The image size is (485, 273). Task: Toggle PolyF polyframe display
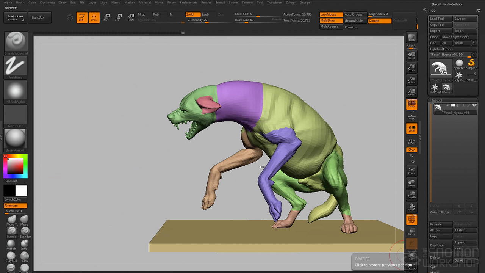pos(411,220)
